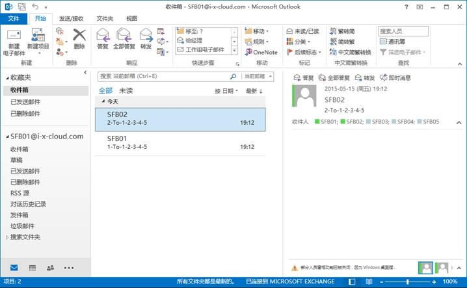The image size is (467, 288).
Task: Click 繁转简 traditional to simplified
Action: [342, 31]
